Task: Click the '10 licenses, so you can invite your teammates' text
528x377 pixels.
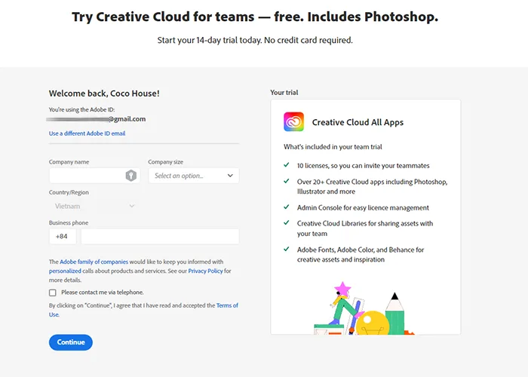Action: pyautogui.click(x=363, y=166)
